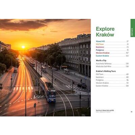Select the Western Kraków walking tour entry
The image size is (135, 135).
[x=112, y=83]
